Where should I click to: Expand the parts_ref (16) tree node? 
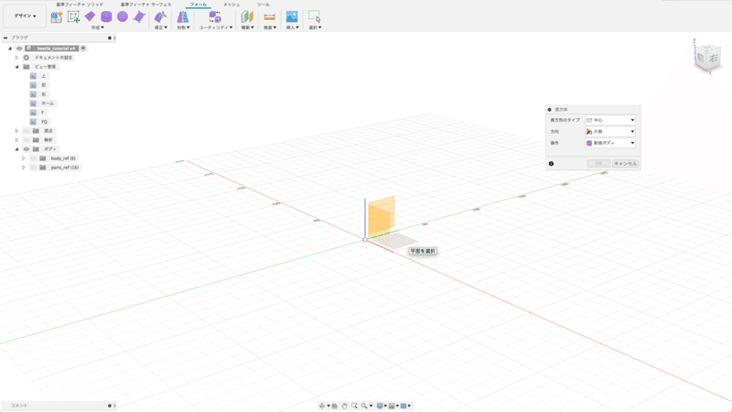point(24,168)
